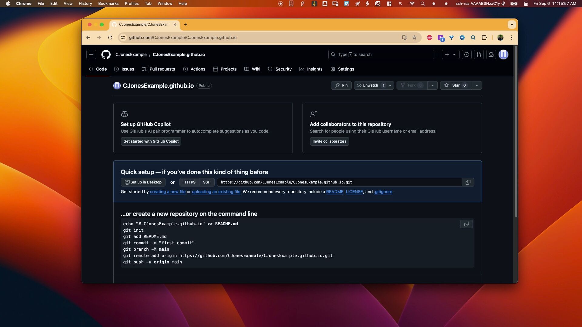The image size is (582, 327).
Task: Switch to the Settings repository tab
Action: click(x=342, y=69)
